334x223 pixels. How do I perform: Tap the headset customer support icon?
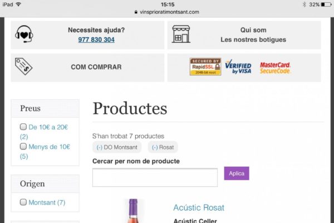(x=24, y=35)
